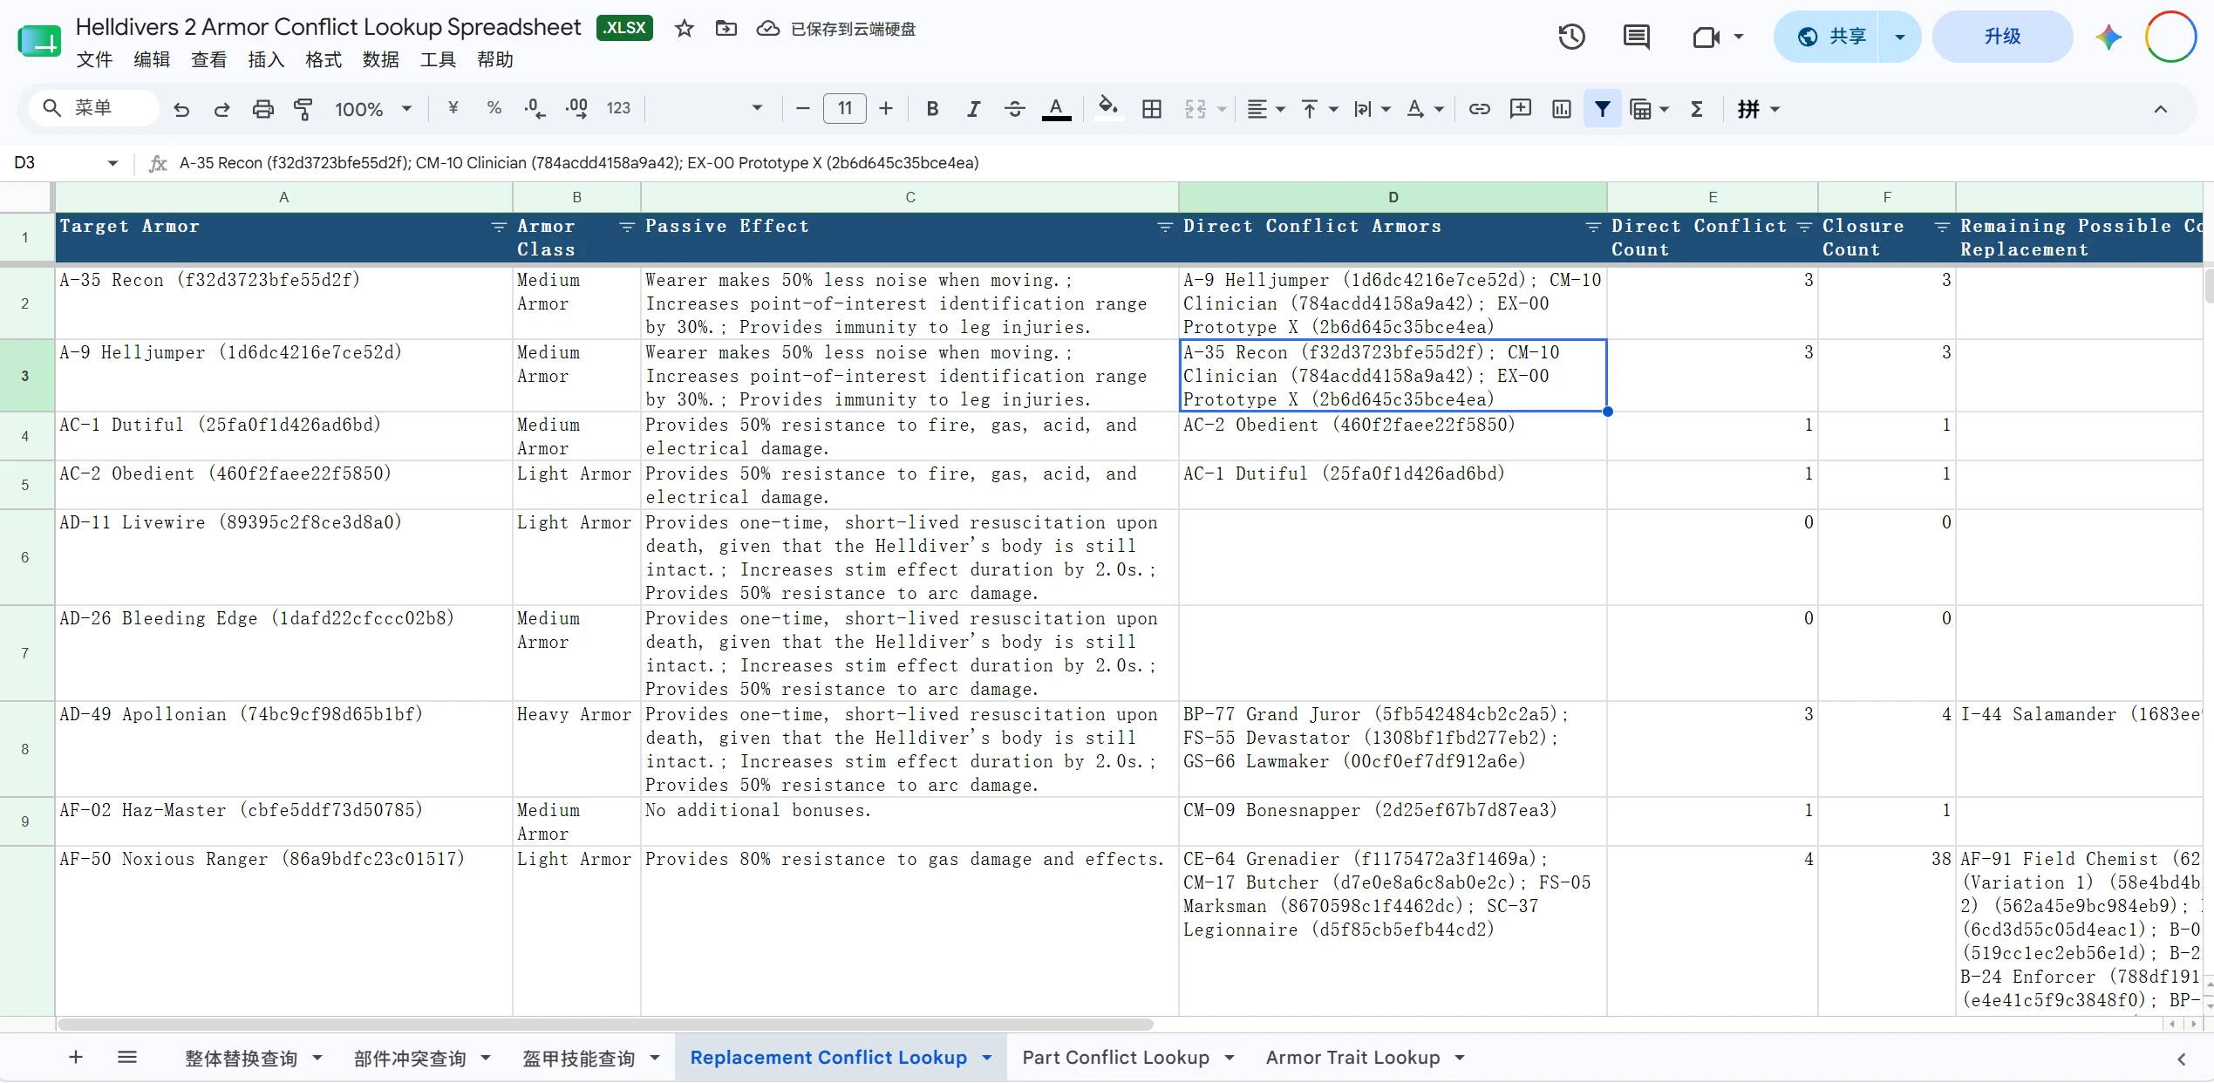Open the borders tool
Screen dimensions: 2214x1083
click(1152, 109)
